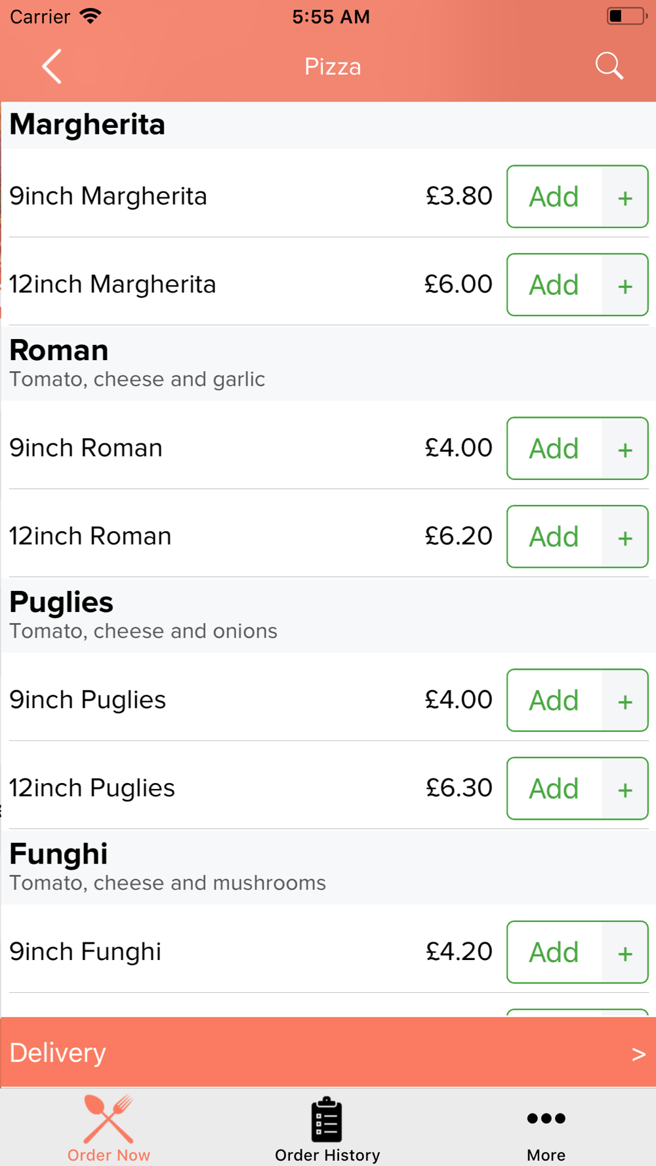Add 12inch Margherita to the order
The height and width of the screenshot is (1166, 656).
click(x=554, y=285)
